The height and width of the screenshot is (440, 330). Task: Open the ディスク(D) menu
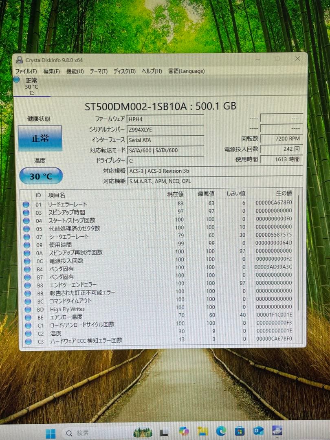125,71
